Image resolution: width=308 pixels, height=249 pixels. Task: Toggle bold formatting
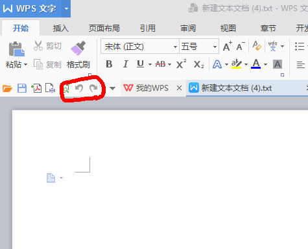109,64
